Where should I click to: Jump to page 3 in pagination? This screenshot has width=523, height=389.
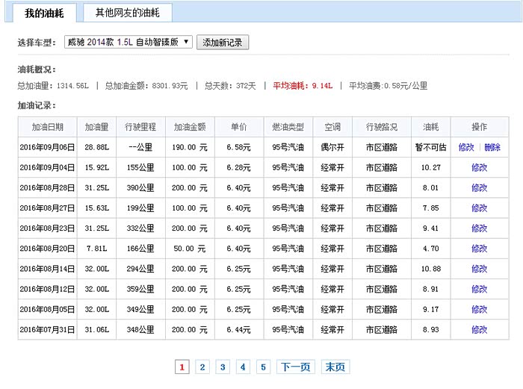pos(223,367)
